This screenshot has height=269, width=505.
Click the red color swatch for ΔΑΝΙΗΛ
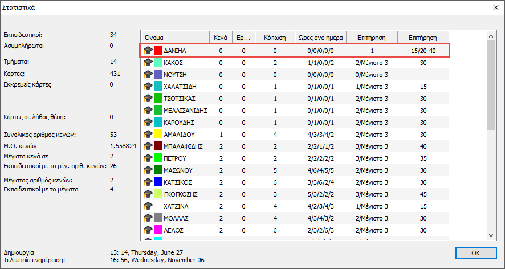(158, 51)
